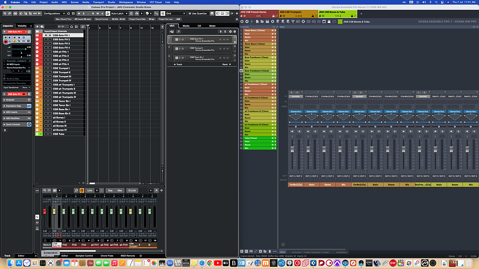Click the Vienna Ensemble toolbar lock icon

pyautogui.click(x=329, y=21)
